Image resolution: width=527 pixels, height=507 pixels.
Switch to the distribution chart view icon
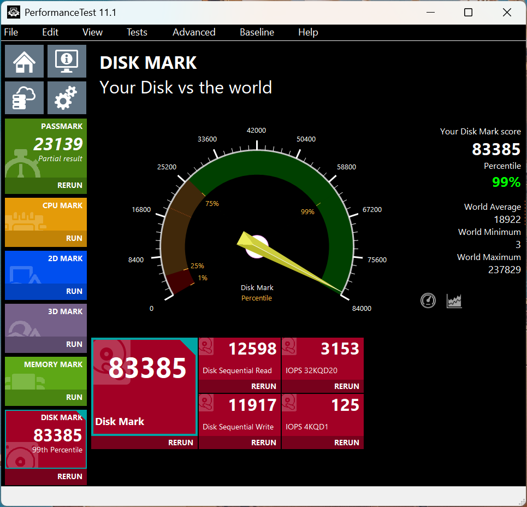pos(454,300)
